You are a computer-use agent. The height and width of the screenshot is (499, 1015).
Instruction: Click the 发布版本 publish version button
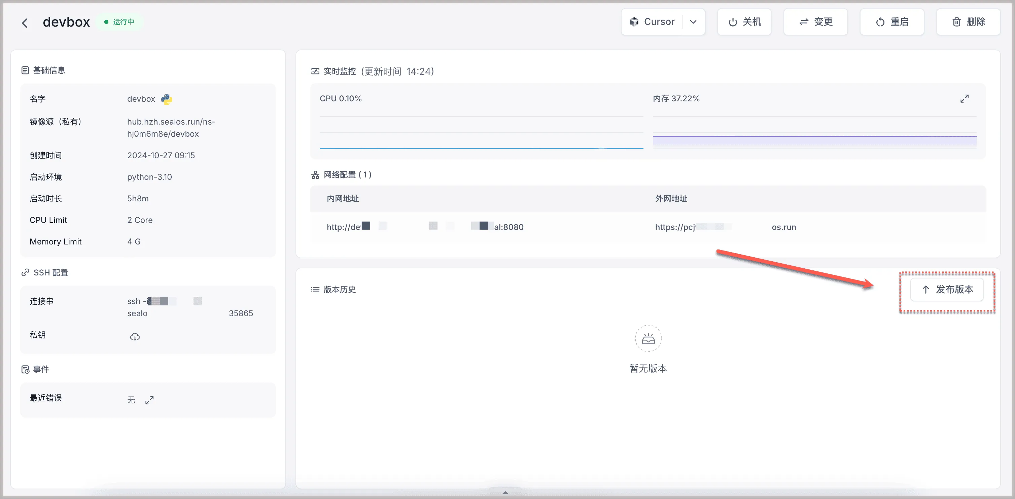pos(947,290)
